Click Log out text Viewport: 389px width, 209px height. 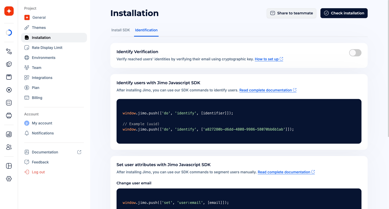[38, 172]
